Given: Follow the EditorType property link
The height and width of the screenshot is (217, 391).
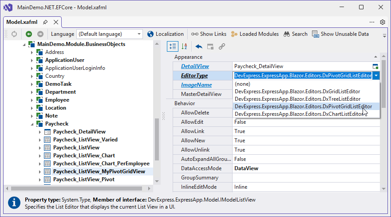Looking at the screenshot, I should pyautogui.click(x=194, y=76).
